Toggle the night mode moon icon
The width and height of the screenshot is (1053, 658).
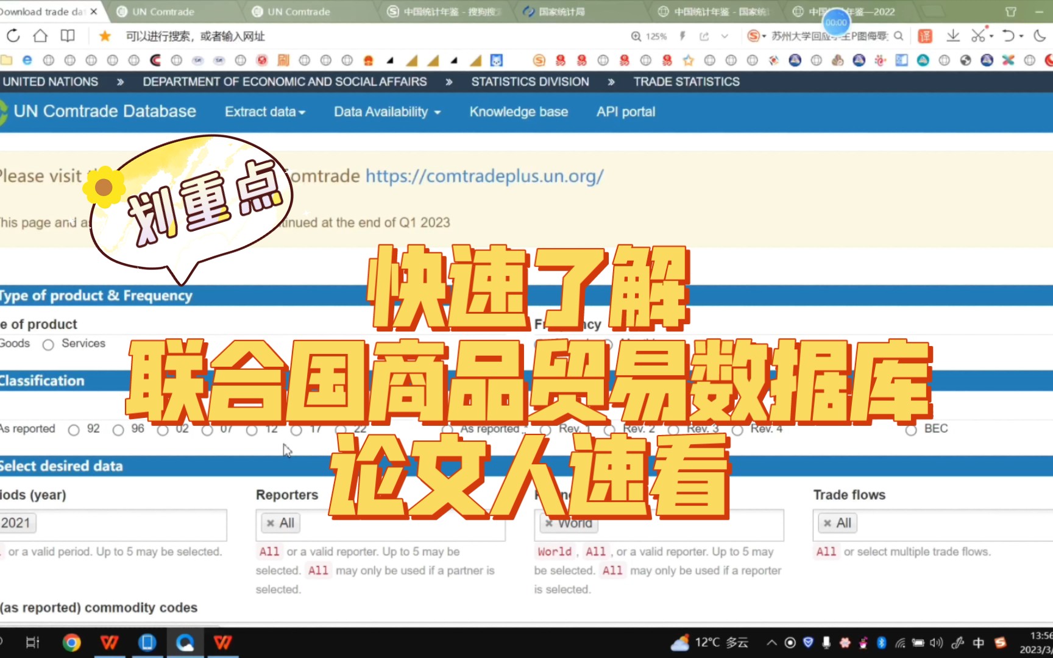(1040, 36)
